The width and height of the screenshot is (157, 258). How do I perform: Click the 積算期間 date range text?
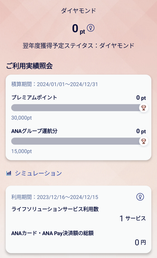click(x=54, y=84)
